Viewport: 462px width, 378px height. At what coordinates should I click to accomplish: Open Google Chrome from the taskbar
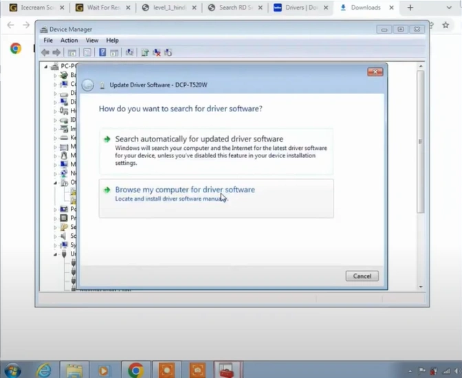tap(135, 370)
